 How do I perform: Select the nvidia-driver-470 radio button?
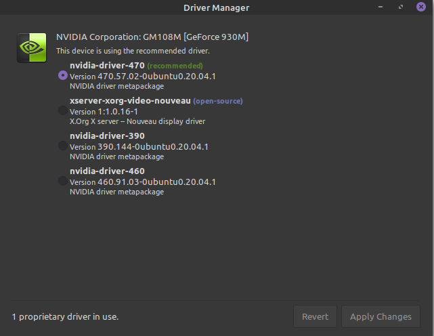63,75
